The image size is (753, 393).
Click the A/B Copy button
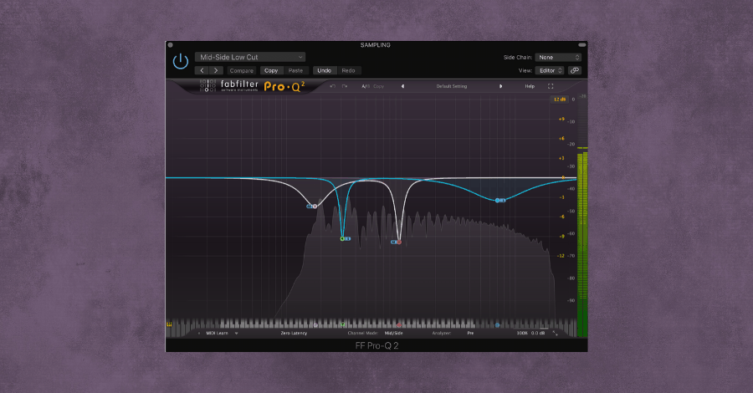pos(378,86)
